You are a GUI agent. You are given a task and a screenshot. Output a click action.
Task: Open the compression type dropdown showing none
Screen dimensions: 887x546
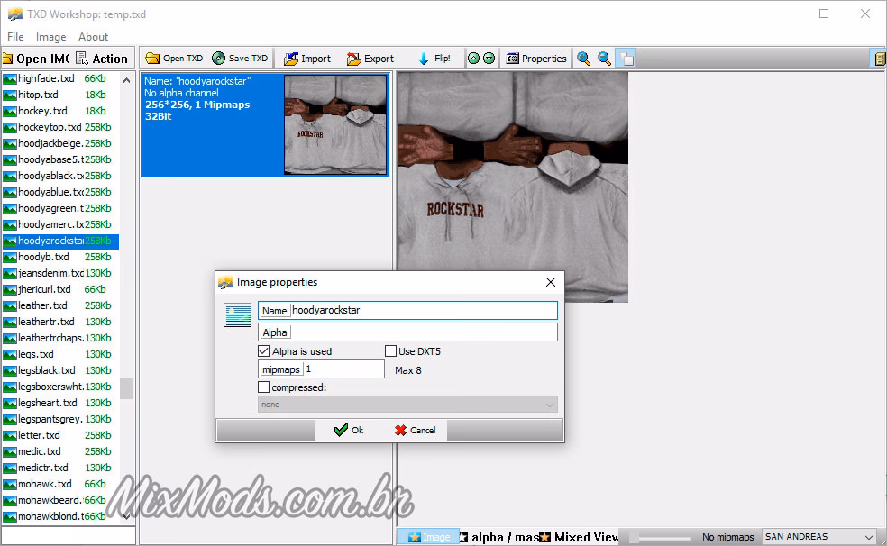pos(407,405)
